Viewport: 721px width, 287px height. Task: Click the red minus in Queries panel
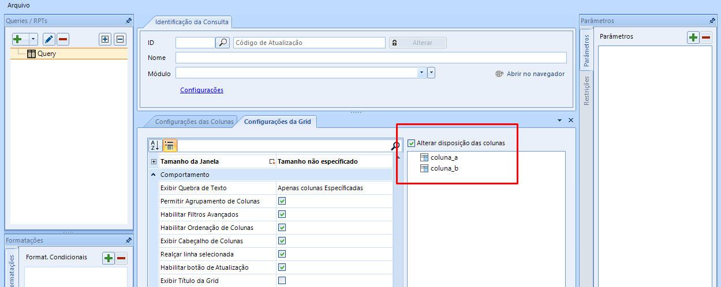point(63,39)
